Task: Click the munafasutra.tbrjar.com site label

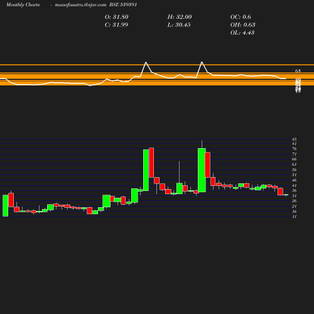Action: [x=80, y=5]
